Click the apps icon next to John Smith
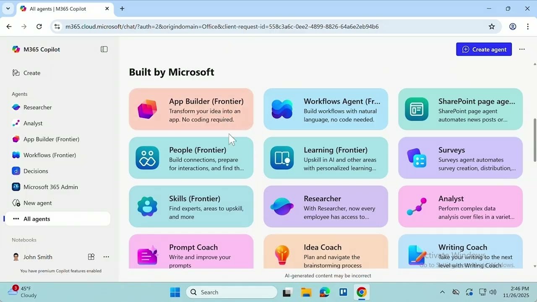This screenshot has width=537, height=302. [91, 257]
